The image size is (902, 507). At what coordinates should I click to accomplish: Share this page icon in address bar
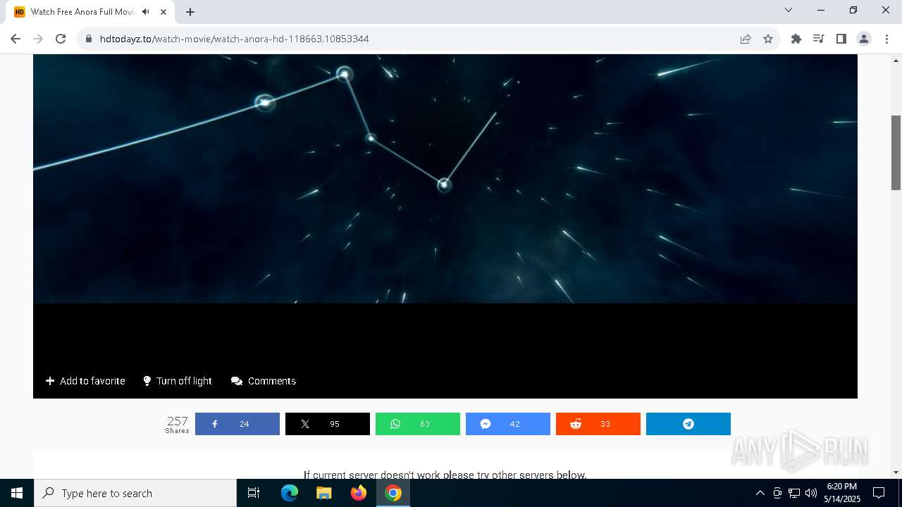(x=746, y=39)
